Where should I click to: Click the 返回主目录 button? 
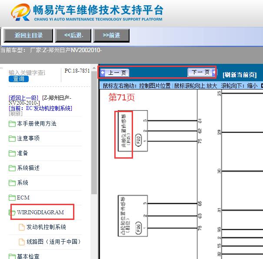28,35
